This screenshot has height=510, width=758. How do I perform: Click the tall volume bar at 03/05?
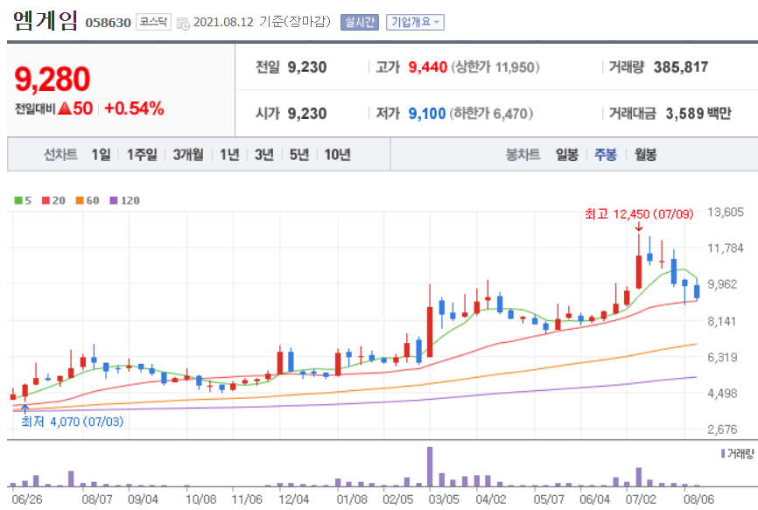click(x=430, y=466)
